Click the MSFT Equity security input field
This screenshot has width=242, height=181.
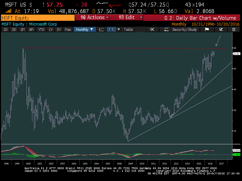38,18
